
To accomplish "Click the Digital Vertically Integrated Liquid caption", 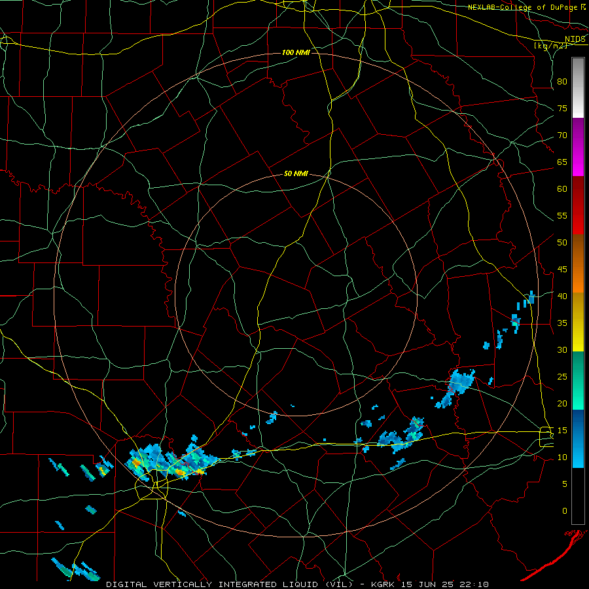I will coord(297,584).
